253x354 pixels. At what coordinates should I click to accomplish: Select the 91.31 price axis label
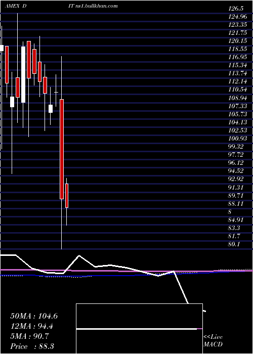coord(236,188)
